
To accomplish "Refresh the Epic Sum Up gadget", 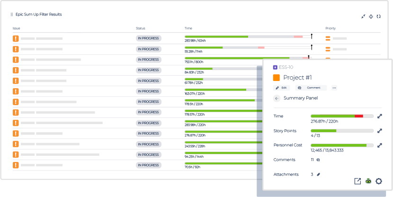I will point(378,17).
